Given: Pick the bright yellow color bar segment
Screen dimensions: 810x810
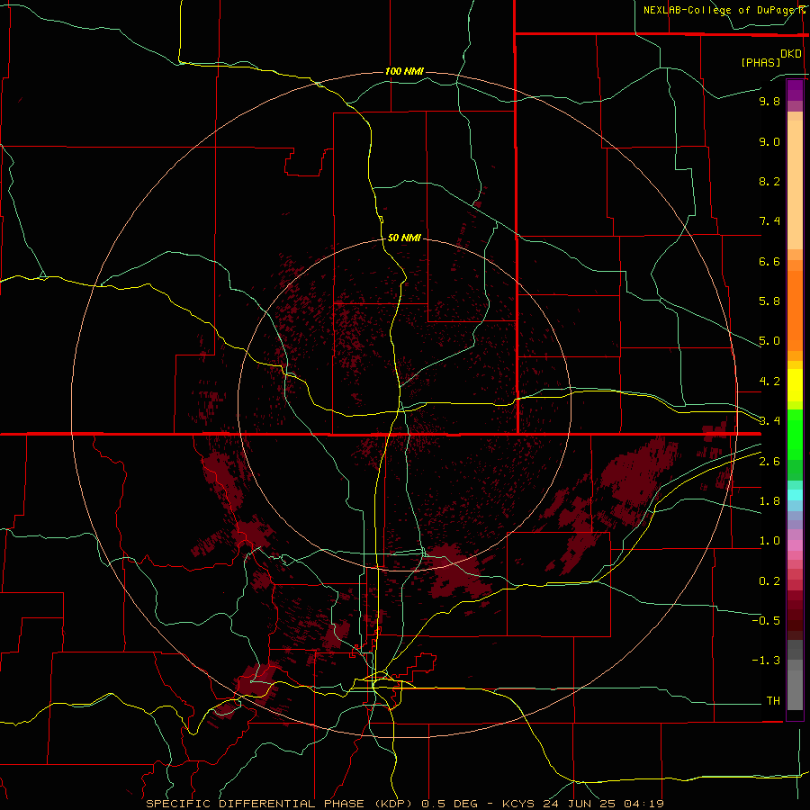Looking at the screenshot, I should pos(795,385).
